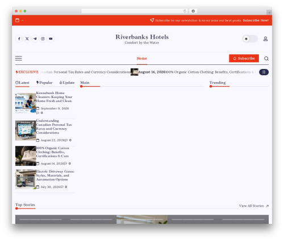The height and width of the screenshot is (241, 284).
Task: Click the EXCLUSIVE lightning label
Action: click(27, 72)
